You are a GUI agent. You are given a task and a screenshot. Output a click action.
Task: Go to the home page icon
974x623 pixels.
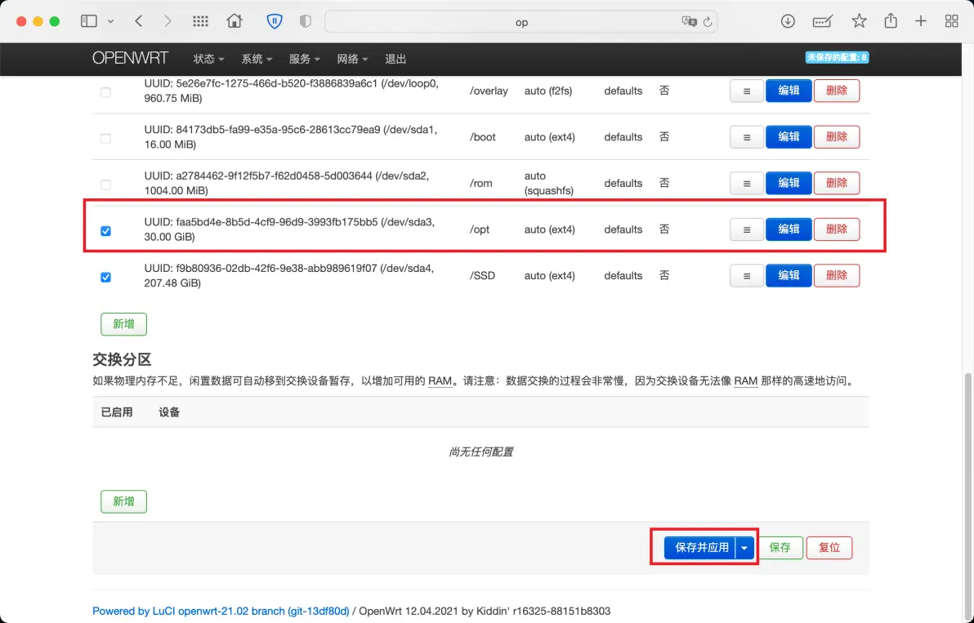pos(235,21)
